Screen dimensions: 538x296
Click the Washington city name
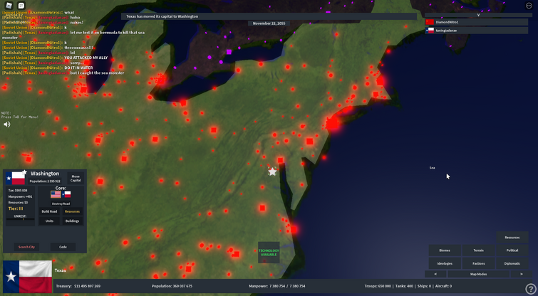click(45, 174)
